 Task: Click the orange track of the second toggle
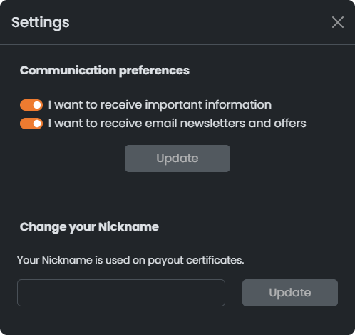26,124
